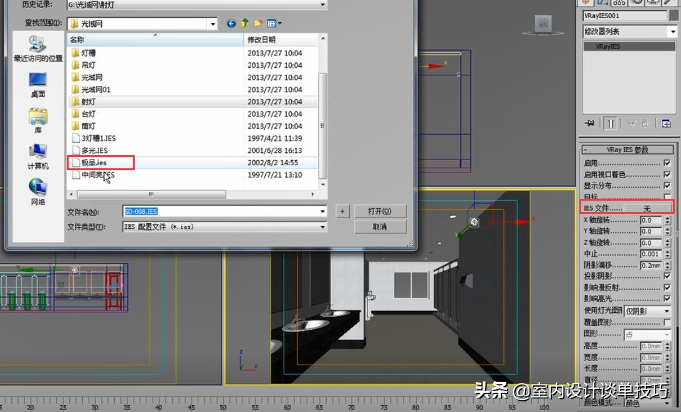
Task: Select the 极品.ies file
Action: pos(94,163)
